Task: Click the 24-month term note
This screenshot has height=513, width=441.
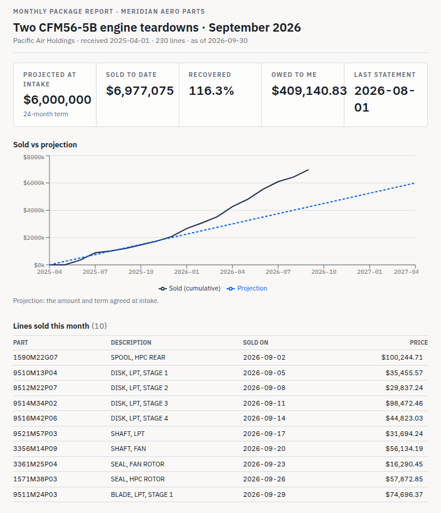Action: (46, 114)
